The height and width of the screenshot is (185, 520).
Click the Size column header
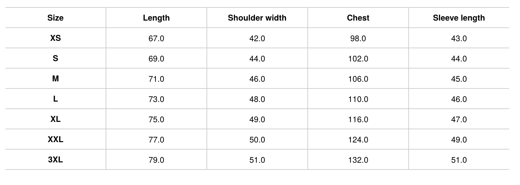[x=56, y=18]
